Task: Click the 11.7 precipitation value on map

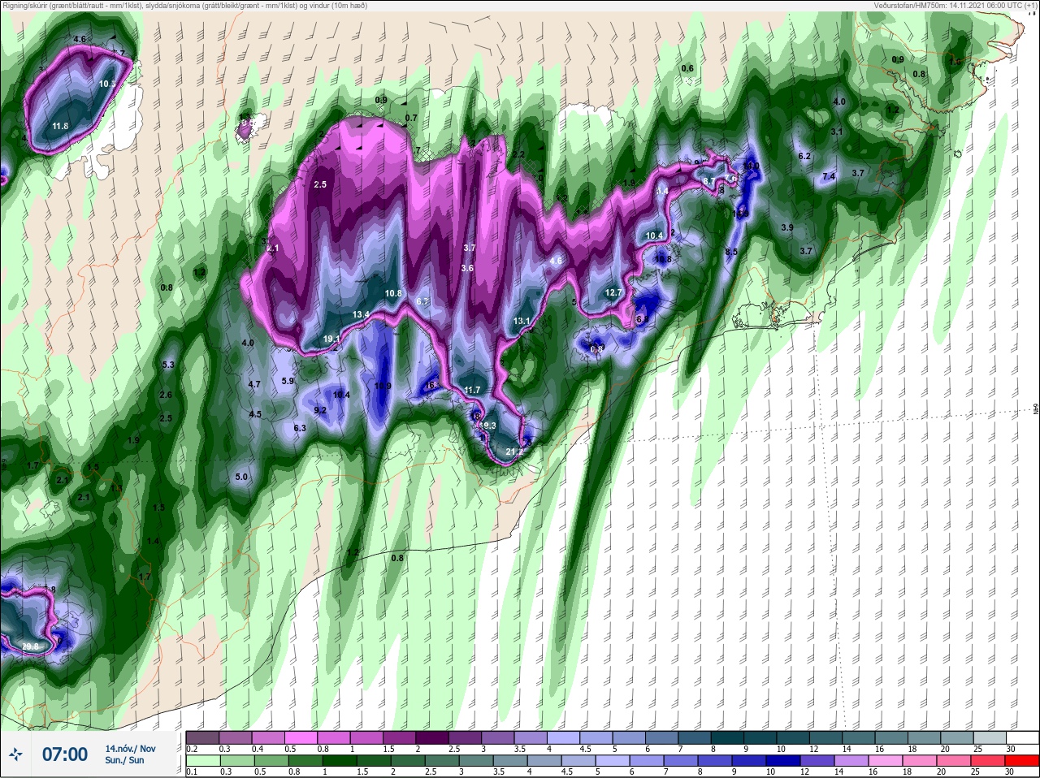Action: tap(472, 390)
